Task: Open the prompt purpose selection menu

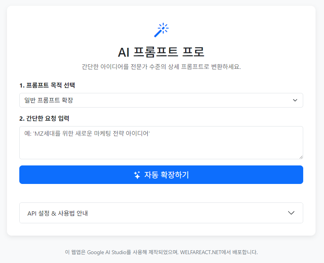Action: [161, 100]
